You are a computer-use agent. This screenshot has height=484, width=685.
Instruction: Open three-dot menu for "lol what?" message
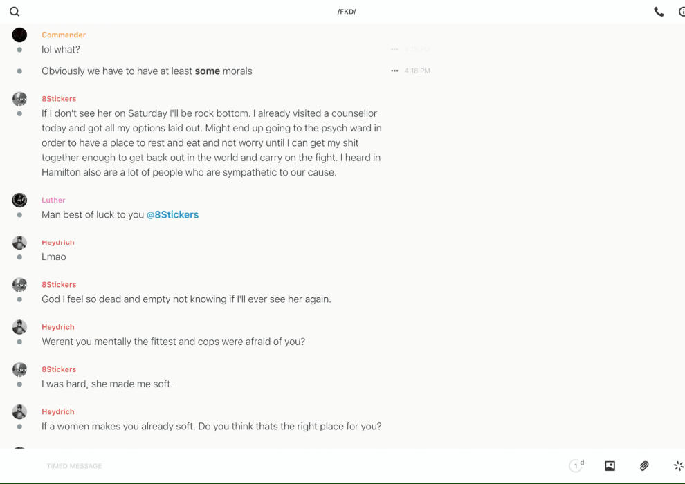click(394, 50)
